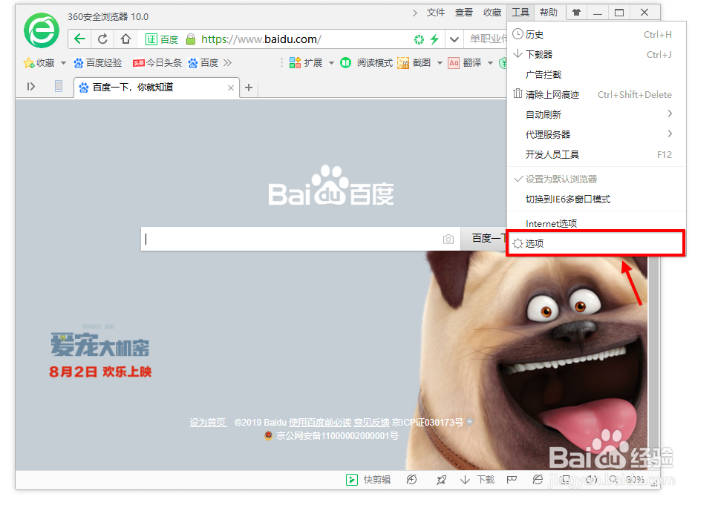Click the Baidu logo

[x=331, y=187]
